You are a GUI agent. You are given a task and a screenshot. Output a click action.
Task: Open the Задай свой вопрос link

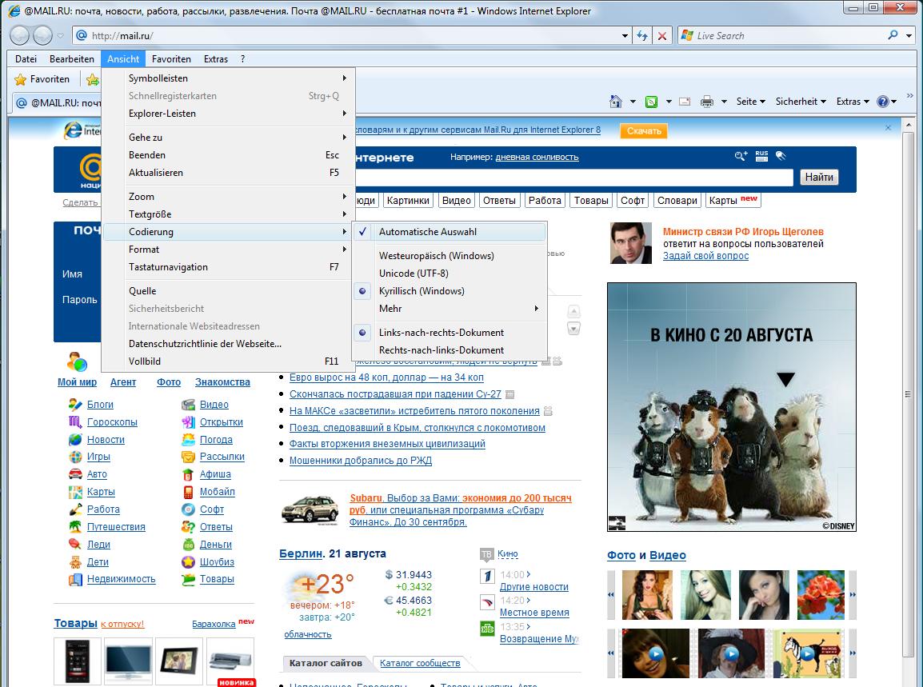[x=705, y=256]
